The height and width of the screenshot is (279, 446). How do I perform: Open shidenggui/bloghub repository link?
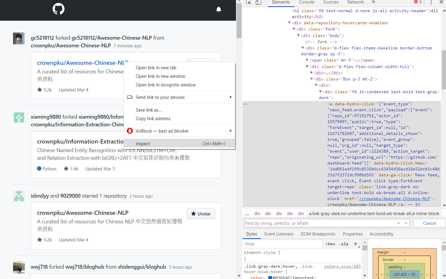pyautogui.click(x=142, y=267)
